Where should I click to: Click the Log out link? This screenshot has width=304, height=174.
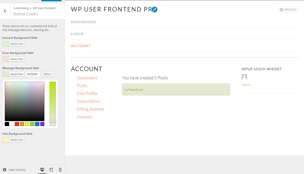click(246, 84)
